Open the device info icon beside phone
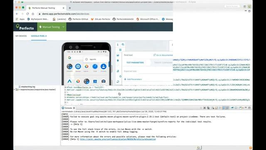Viewport: 266px width, 150px height. coord(118,45)
